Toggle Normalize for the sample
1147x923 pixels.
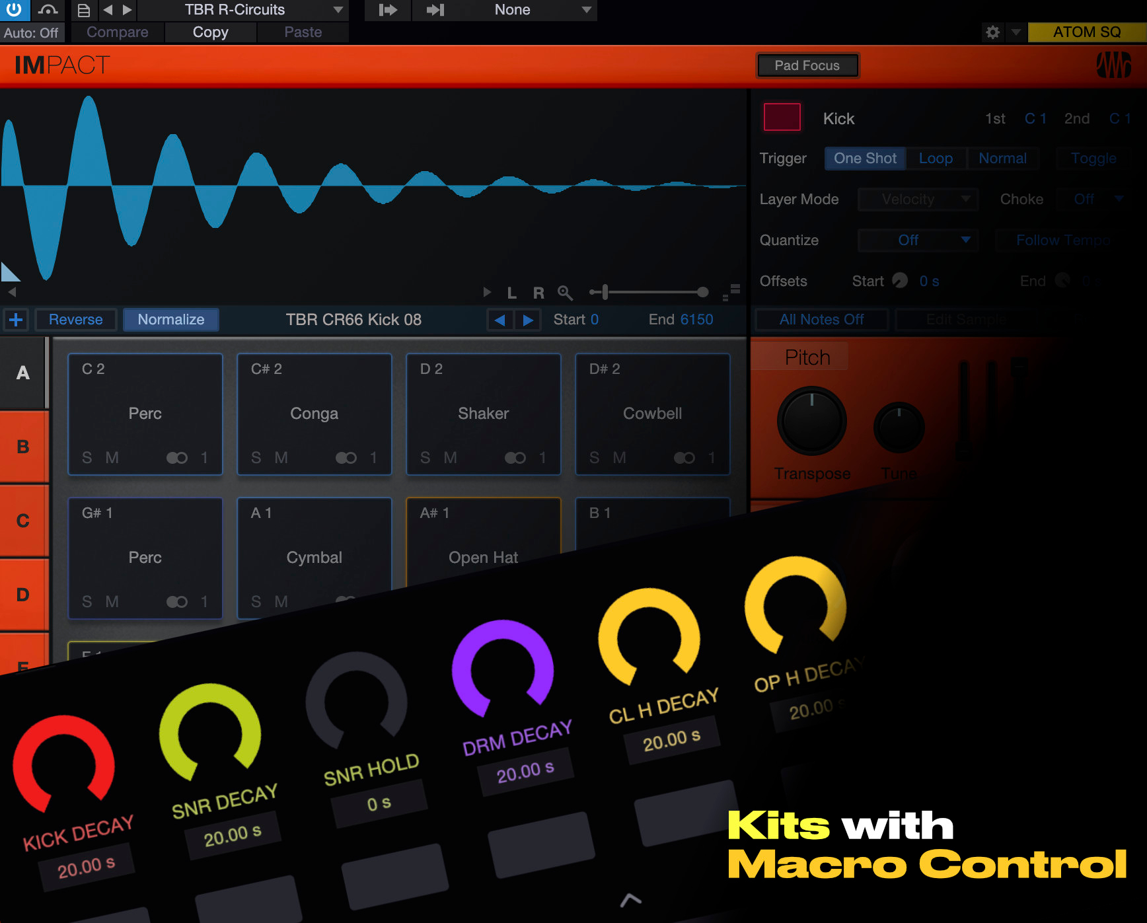(x=171, y=320)
